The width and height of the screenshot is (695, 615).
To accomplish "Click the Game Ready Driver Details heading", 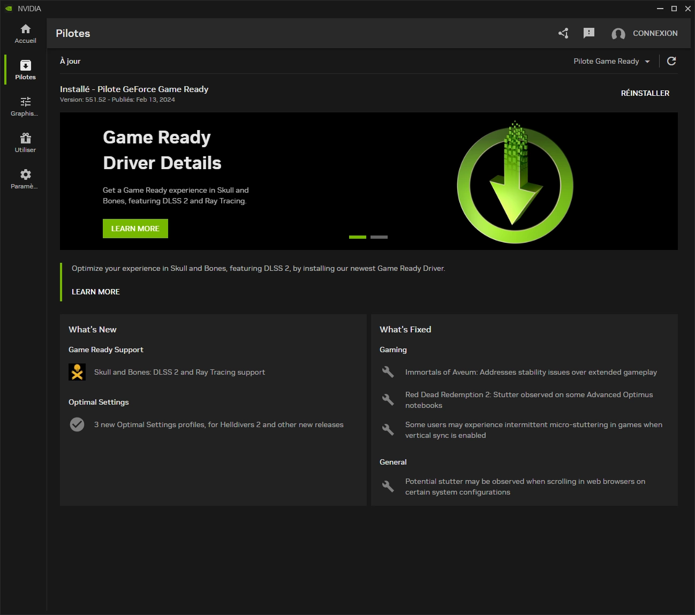I will point(162,150).
